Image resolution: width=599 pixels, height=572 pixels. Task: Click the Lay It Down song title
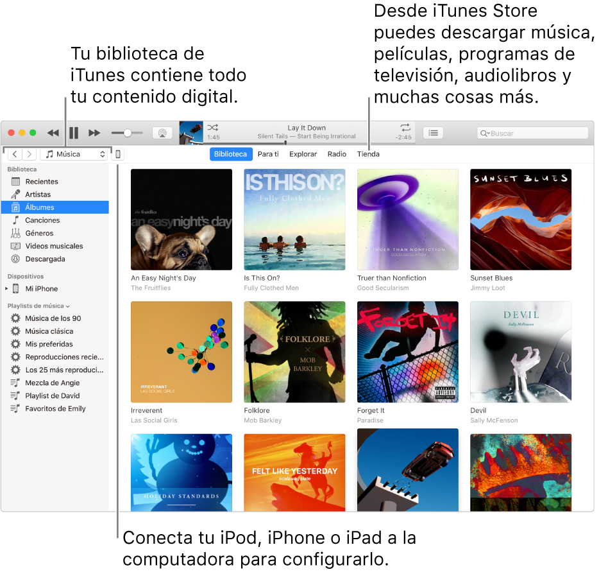pos(307,128)
